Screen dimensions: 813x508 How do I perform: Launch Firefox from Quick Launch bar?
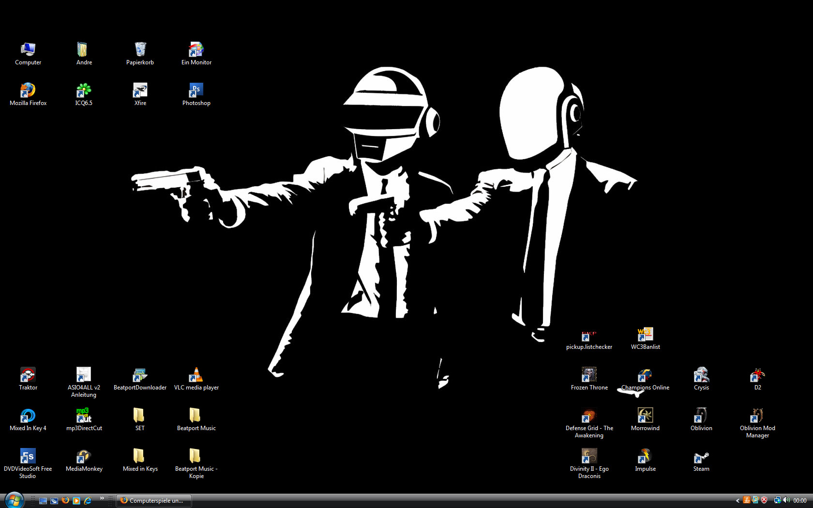pos(65,501)
